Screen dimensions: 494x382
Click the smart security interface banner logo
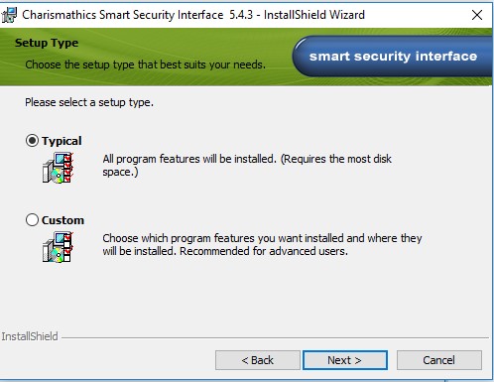click(x=392, y=57)
